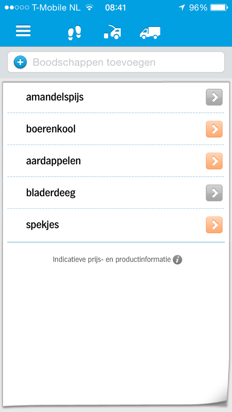The height and width of the screenshot is (412, 232).
Task: Open the hamburger menu
Action: (x=23, y=31)
